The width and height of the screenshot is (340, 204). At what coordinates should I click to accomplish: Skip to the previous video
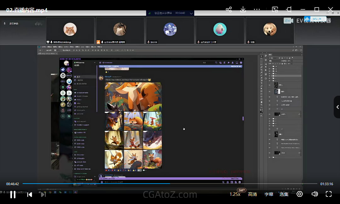(x=30, y=195)
